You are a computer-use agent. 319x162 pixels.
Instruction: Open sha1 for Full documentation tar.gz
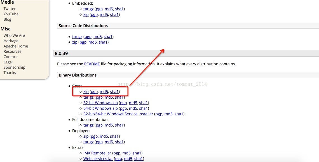pos(119,125)
